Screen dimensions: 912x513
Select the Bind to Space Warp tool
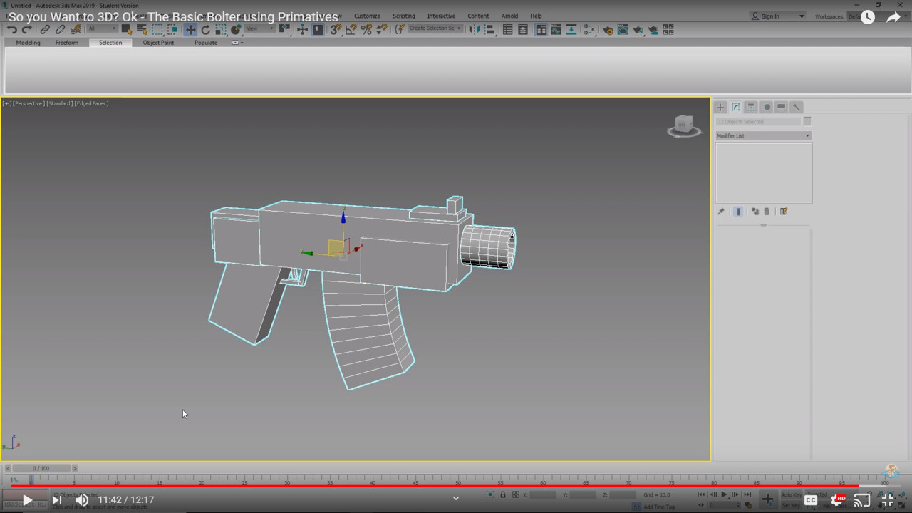pyautogui.click(x=76, y=29)
